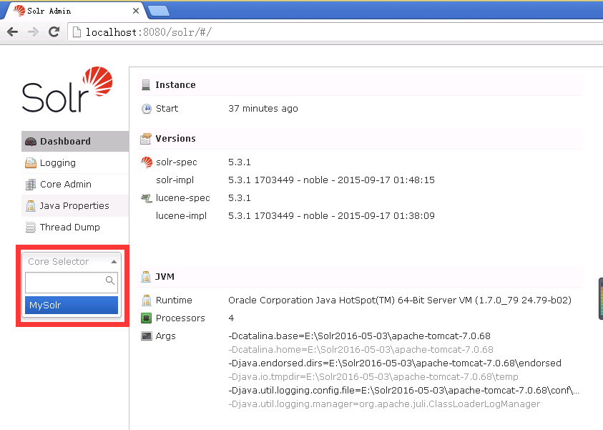Click the solr-spec version 5.3.1
The width and height of the screenshot is (603, 430).
point(239,162)
